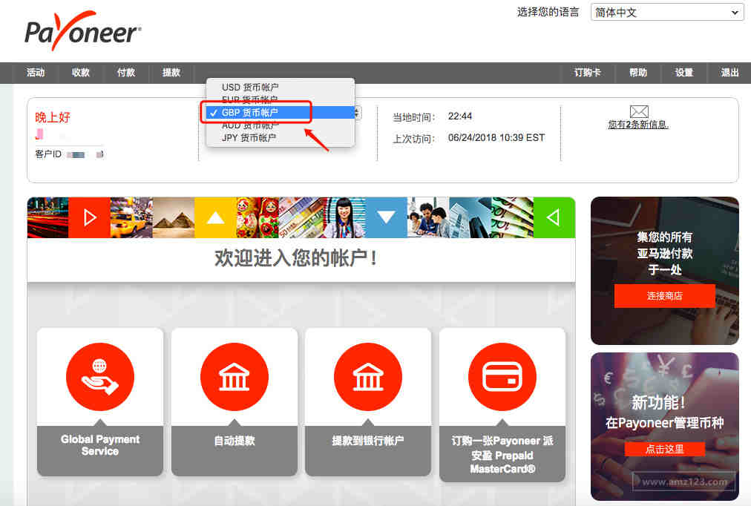Open the 活动 menu
The image size is (751, 506).
point(36,73)
